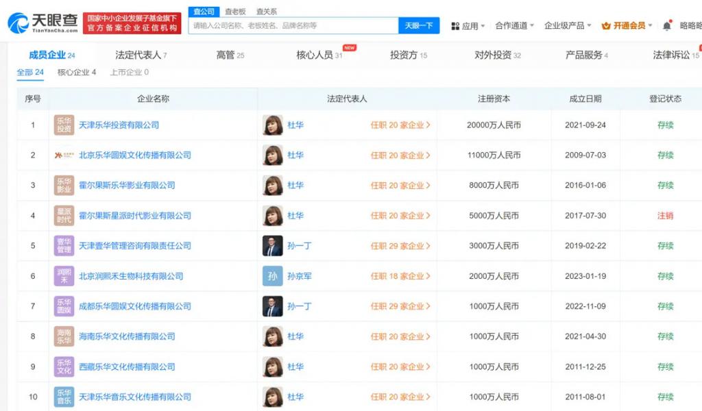Open 海南乐华文化传播有限公司 link

[127, 336]
